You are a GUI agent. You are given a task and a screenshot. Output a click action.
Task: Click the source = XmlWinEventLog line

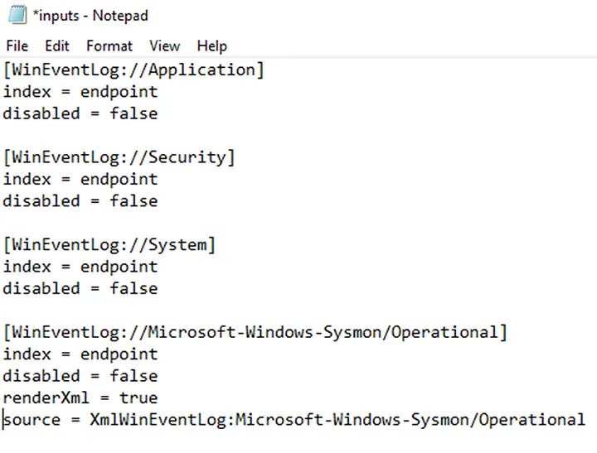[294, 420]
